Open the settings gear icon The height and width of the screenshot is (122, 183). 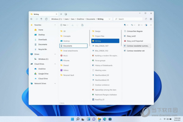[x=151, y=19]
